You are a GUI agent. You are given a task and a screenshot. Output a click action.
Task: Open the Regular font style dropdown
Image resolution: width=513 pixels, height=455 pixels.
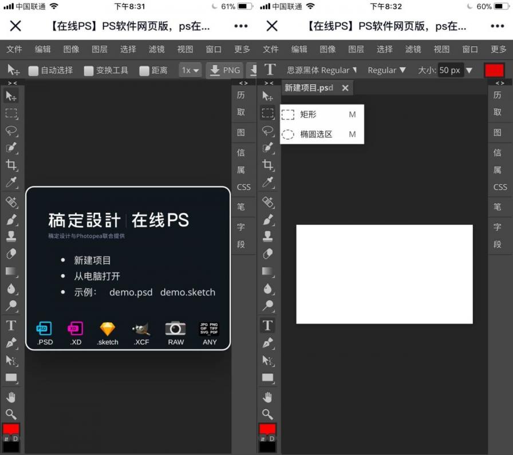click(386, 70)
